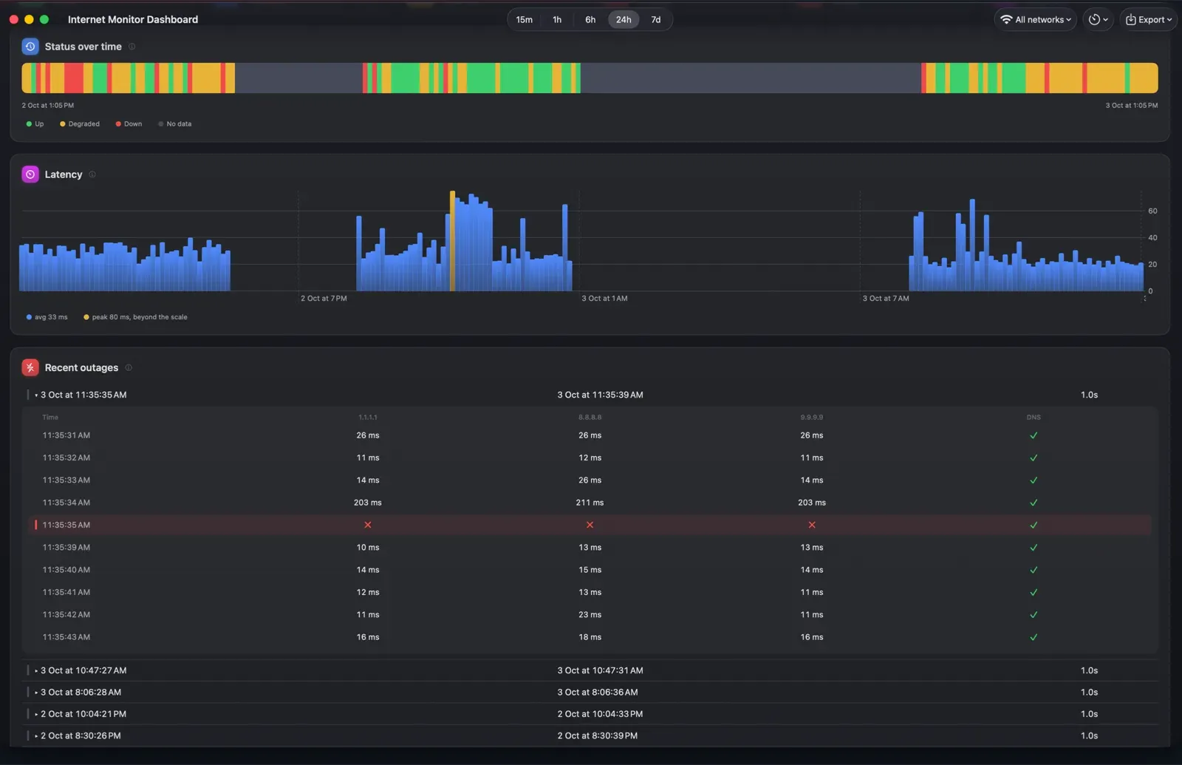The width and height of the screenshot is (1182, 765).
Task: Switch to the 15m time range
Action: click(x=525, y=20)
